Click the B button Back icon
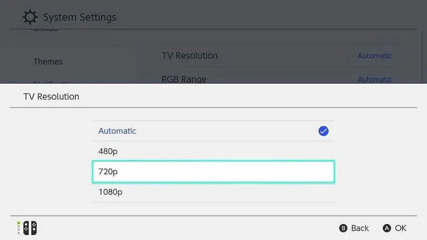The image size is (427, 240). click(x=343, y=228)
